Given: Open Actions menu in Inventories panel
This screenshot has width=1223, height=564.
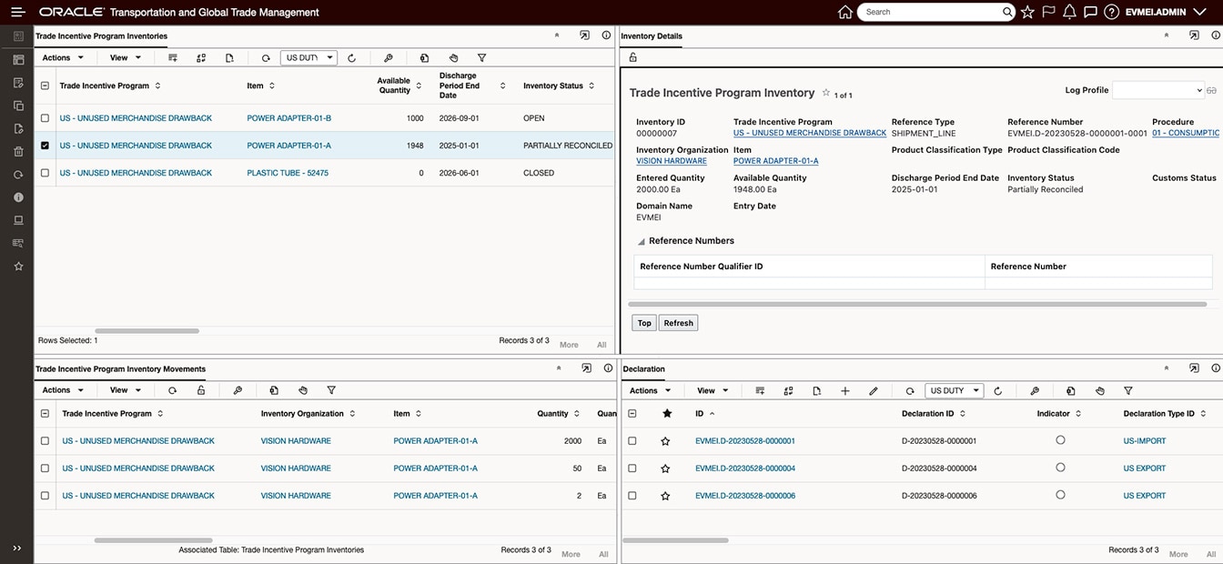Looking at the screenshot, I should pyautogui.click(x=63, y=57).
